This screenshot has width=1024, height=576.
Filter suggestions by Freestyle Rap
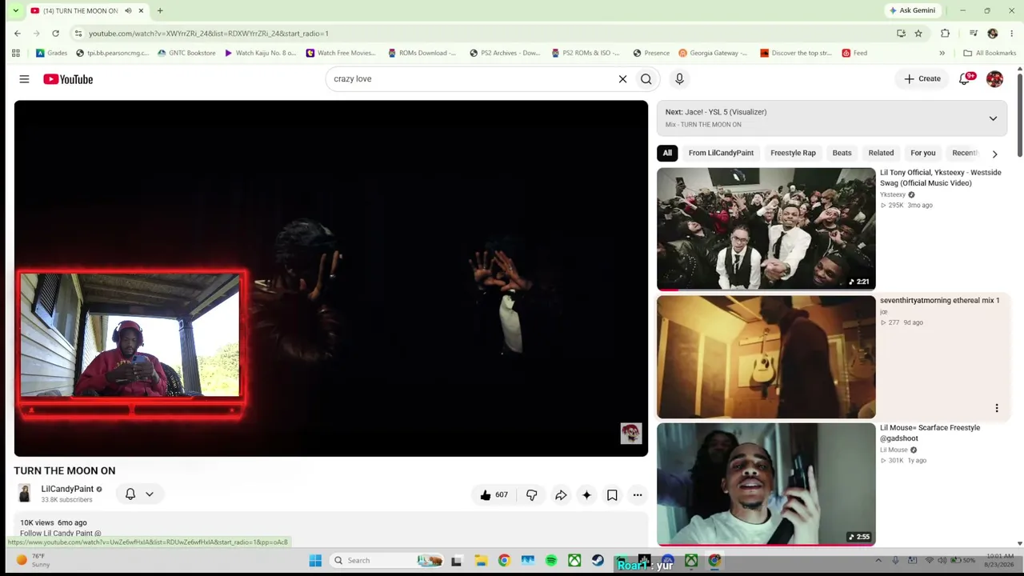(x=793, y=153)
